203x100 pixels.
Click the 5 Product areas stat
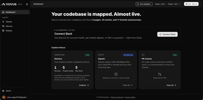[x=68, y=69]
